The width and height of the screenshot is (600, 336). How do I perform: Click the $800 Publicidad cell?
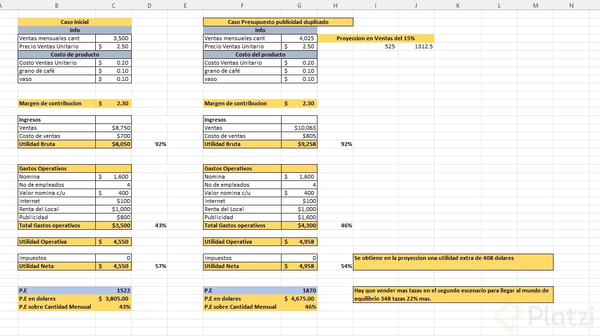(113, 217)
